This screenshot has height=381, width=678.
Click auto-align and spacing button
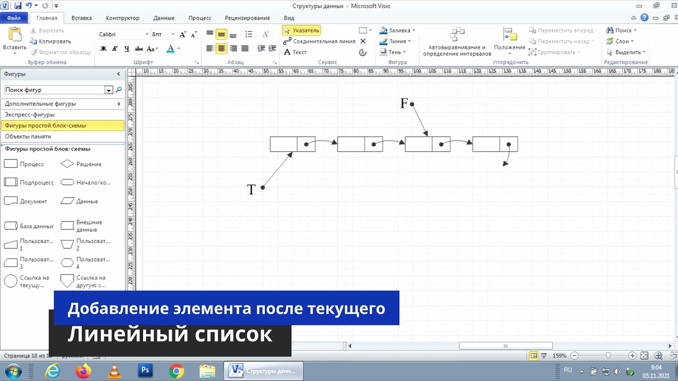point(457,41)
